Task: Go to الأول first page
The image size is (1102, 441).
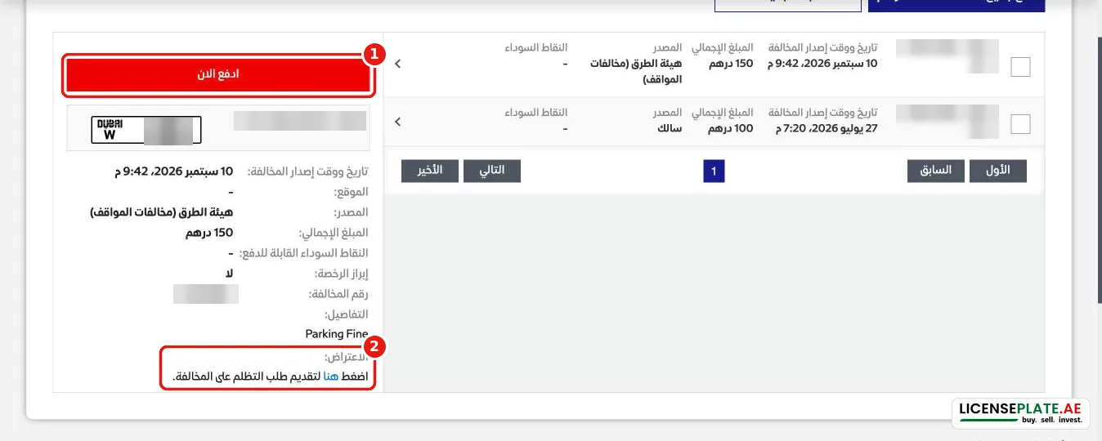Action: tap(997, 171)
